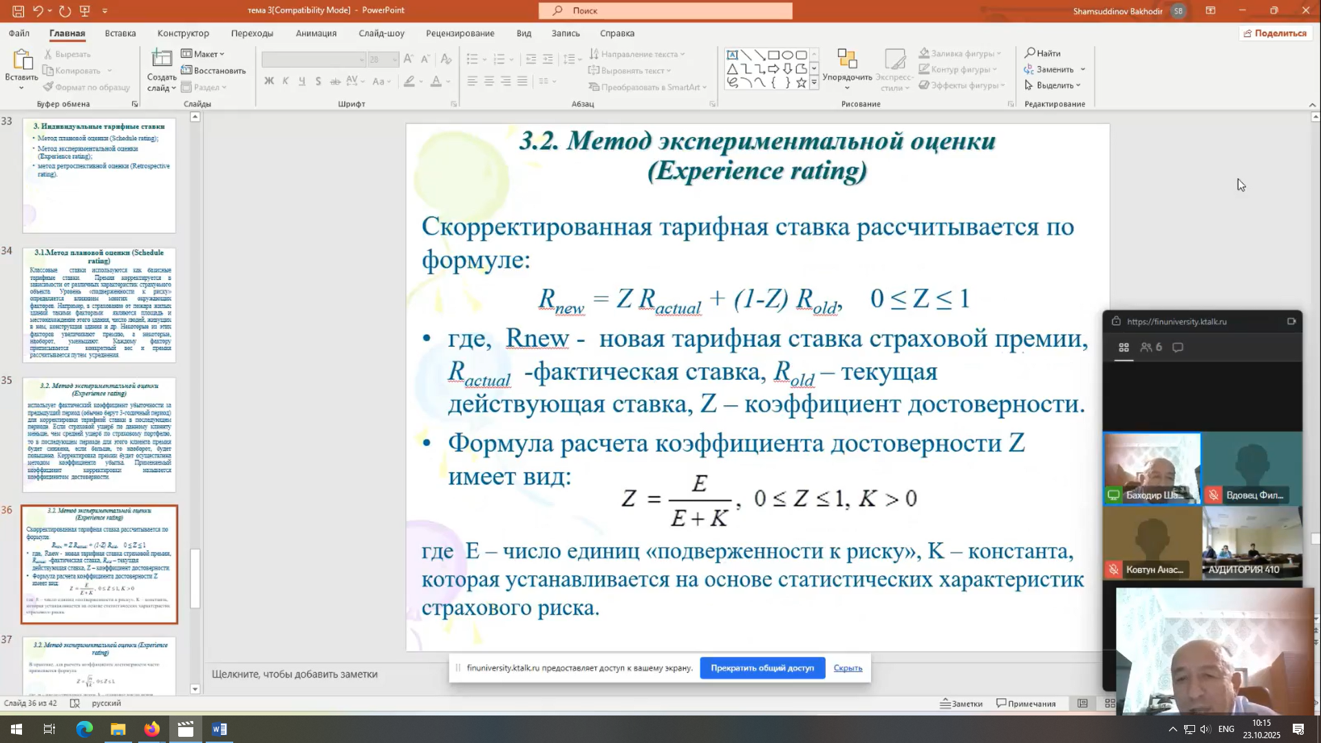Click the Find magnifier icon
The height and width of the screenshot is (743, 1321).
1030,53
